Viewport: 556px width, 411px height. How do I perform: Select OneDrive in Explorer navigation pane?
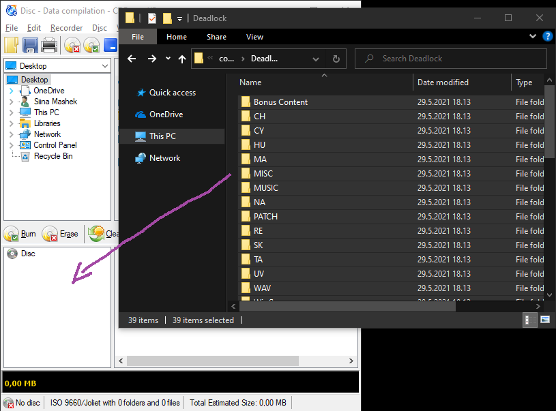pos(159,115)
